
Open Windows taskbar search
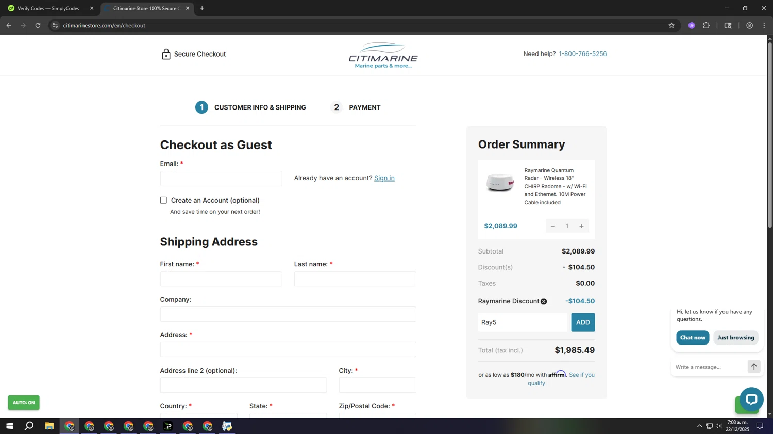coord(29,426)
